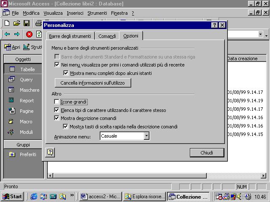Open the ? help menu
Image resolution: width=270 pixels, height=202 pixels.
[133, 13]
